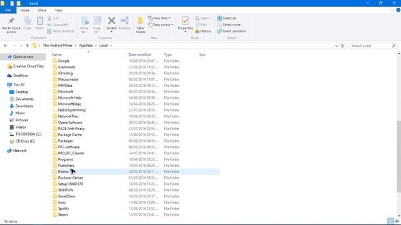Switch to Large icons view in status bar
Viewport: 401px width, 225px height.
[397, 221]
